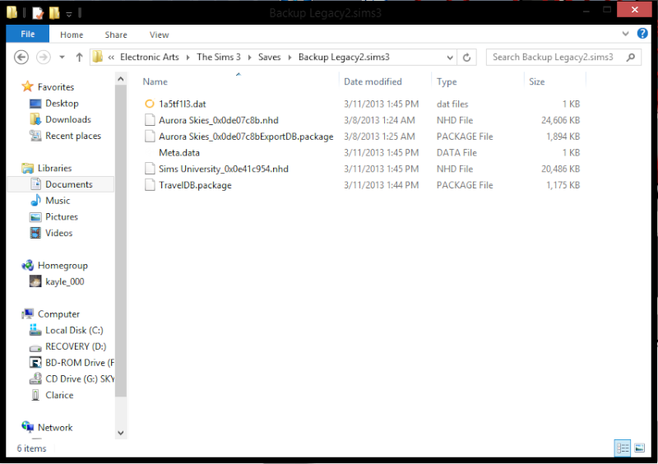The height and width of the screenshot is (464, 658).
Task: Click the Properties quick access icon
Action: click(x=38, y=13)
